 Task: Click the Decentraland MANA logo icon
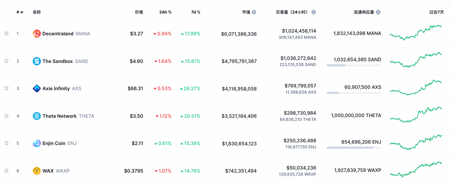[x=37, y=33]
